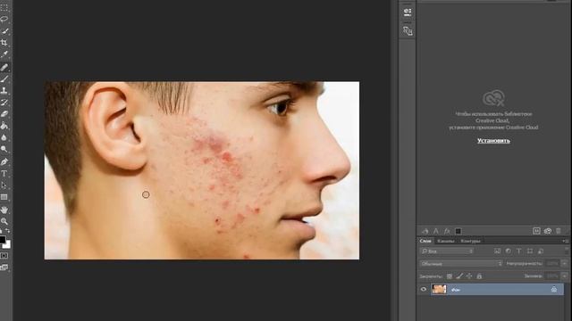Open the opacity slider dropdown arrow
This screenshot has width=572, height=321.
coord(564,263)
